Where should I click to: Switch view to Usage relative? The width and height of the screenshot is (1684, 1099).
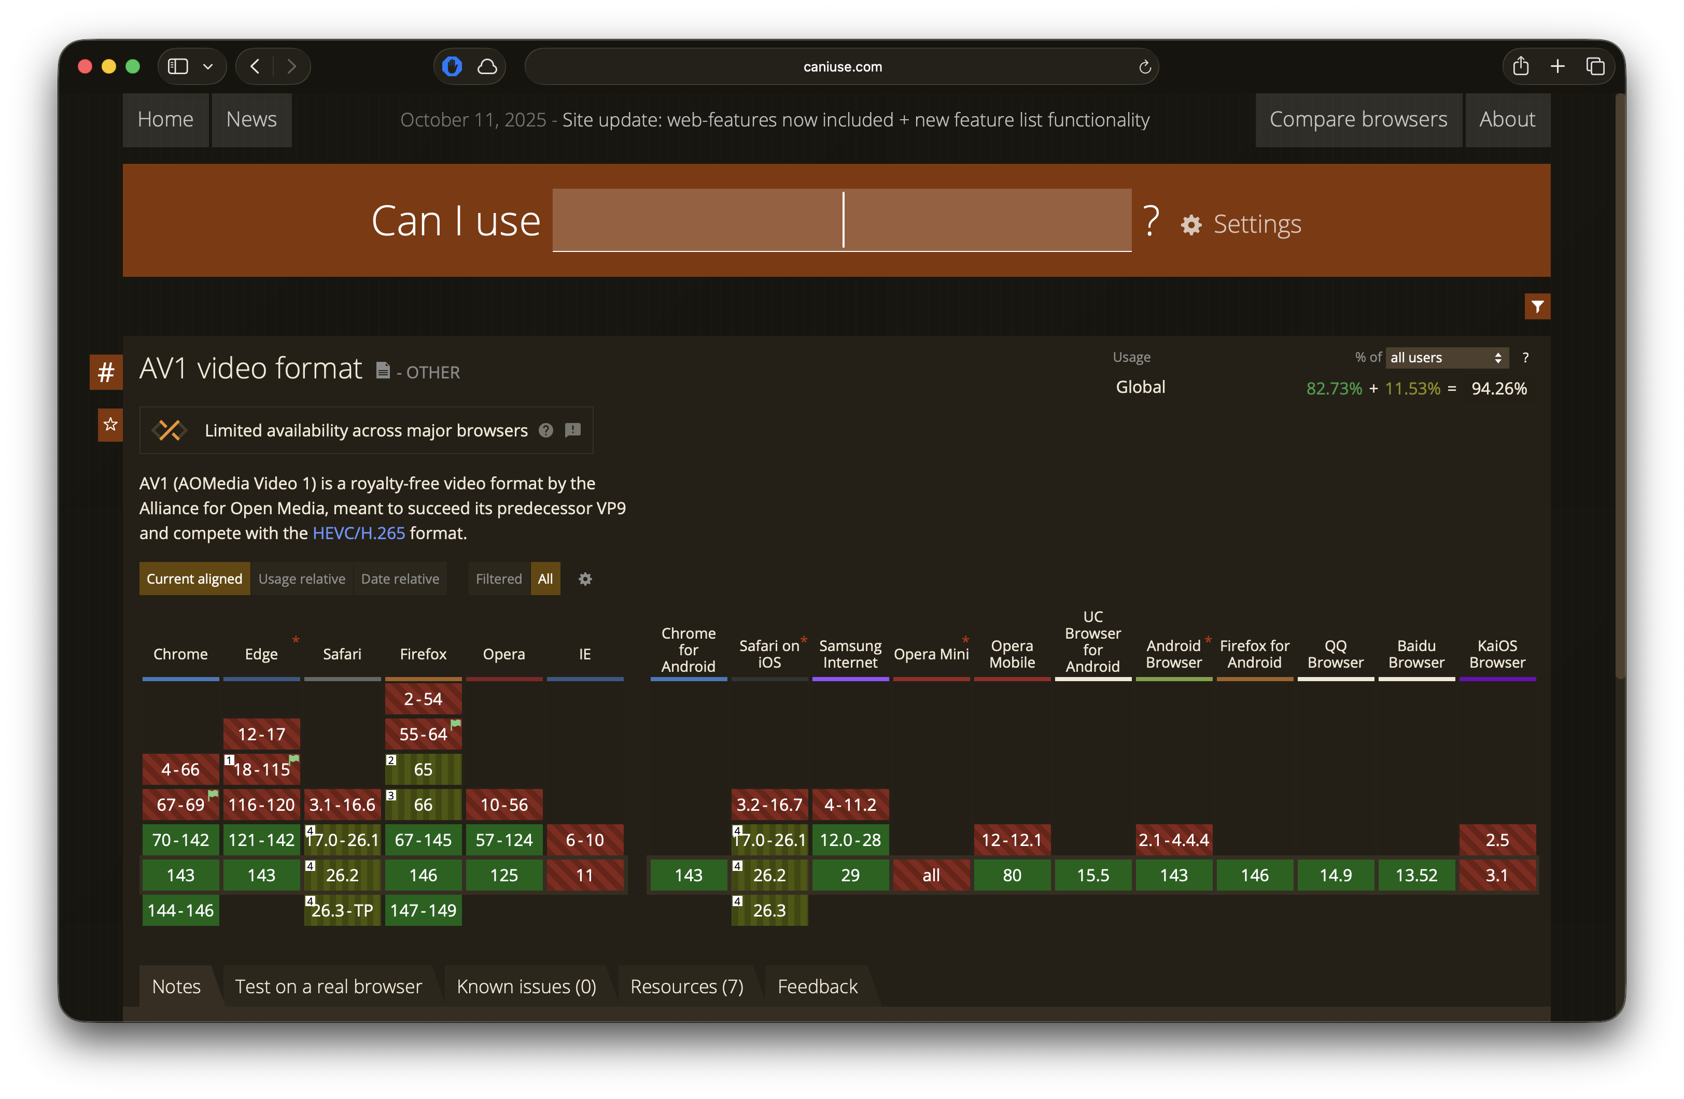(301, 579)
